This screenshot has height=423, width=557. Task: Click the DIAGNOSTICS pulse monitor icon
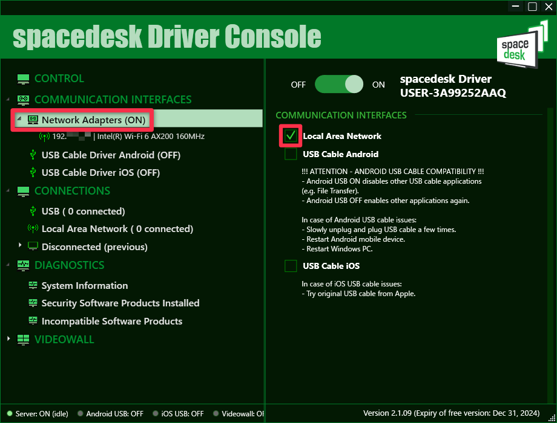pos(23,265)
